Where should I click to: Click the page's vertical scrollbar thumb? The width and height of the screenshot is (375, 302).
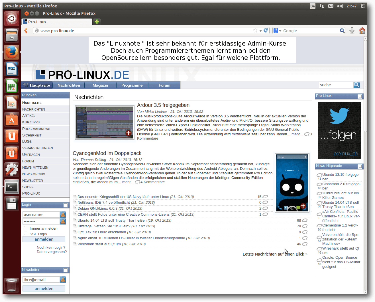click(x=365, y=86)
